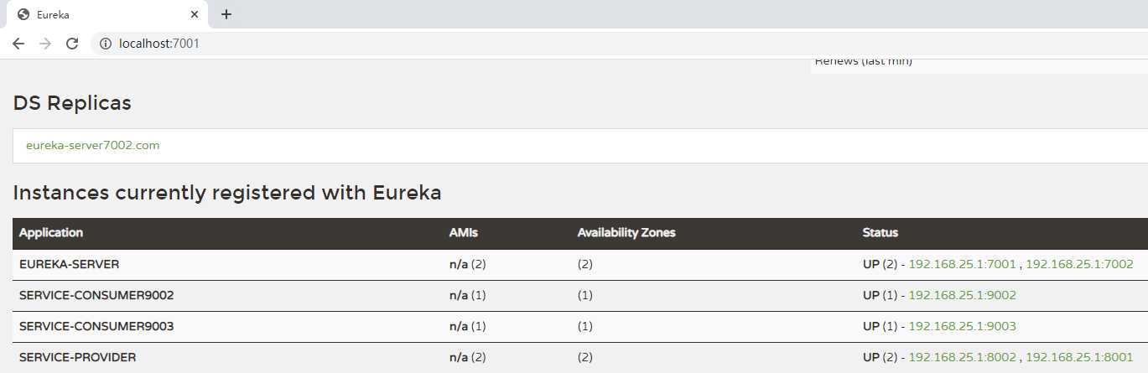Select the SERVICE-PROVIDER application row
Image resolution: width=1148 pixels, height=373 pixels.
tap(580, 357)
